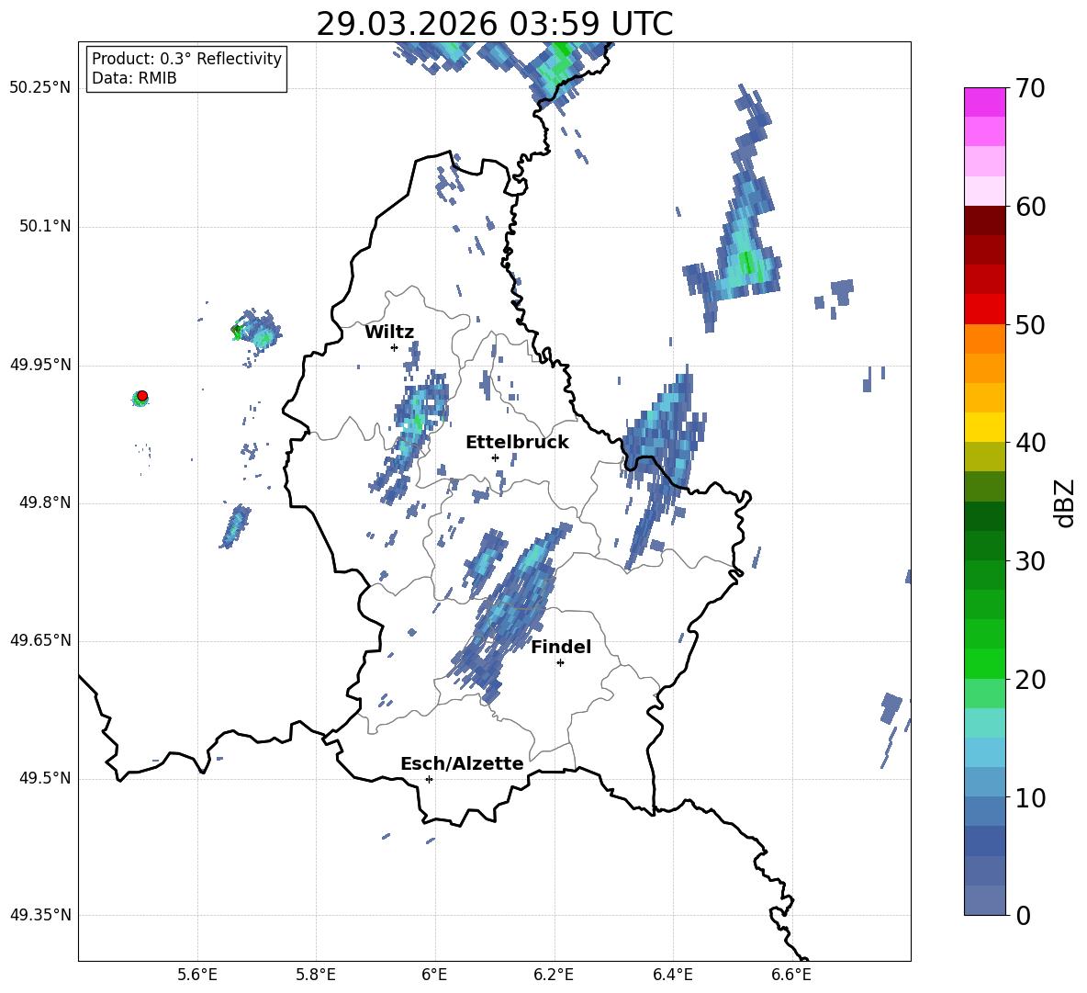Click the 30 value on the colorbar
Image resolution: width=1087 pixels, height=993 pixels.
[x=1030, y=561]
